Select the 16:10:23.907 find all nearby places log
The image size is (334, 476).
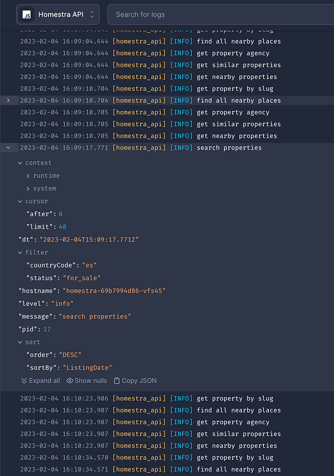point(167,410)
